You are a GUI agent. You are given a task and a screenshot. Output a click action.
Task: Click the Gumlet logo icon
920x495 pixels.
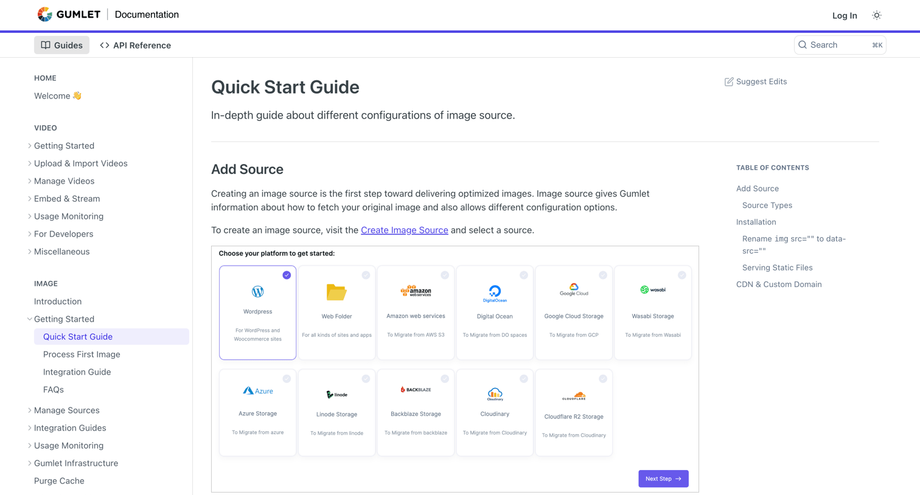click(x=44, y=14)
